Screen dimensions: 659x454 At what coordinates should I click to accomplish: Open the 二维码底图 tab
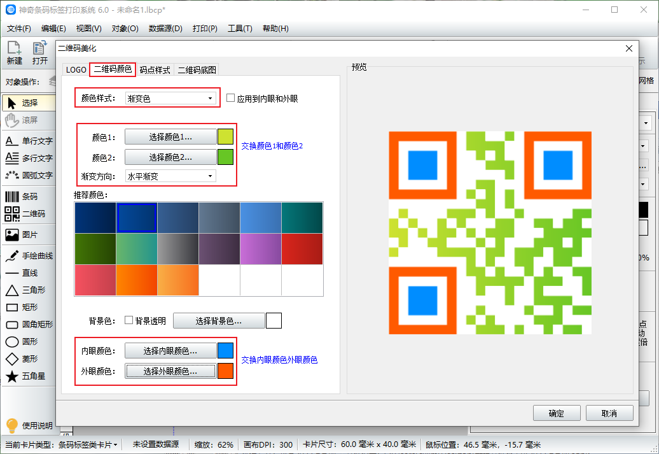(197, 70)
